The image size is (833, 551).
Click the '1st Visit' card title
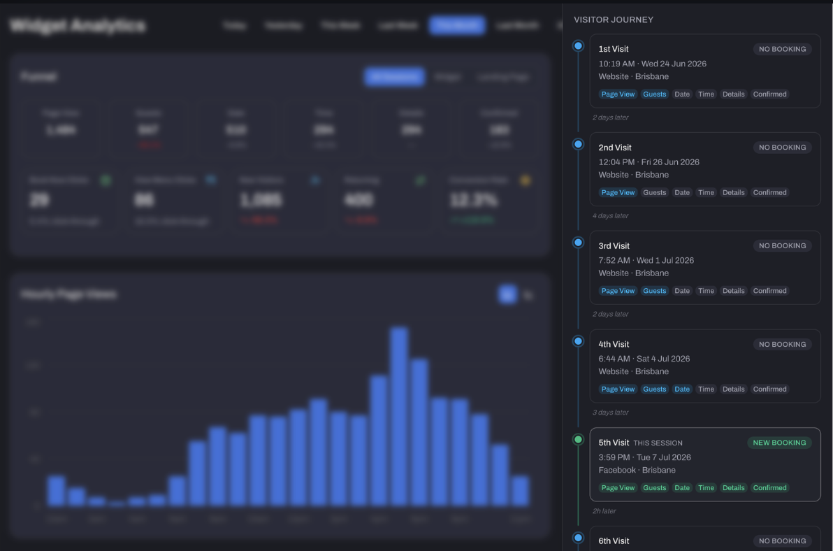click(614, 49)
